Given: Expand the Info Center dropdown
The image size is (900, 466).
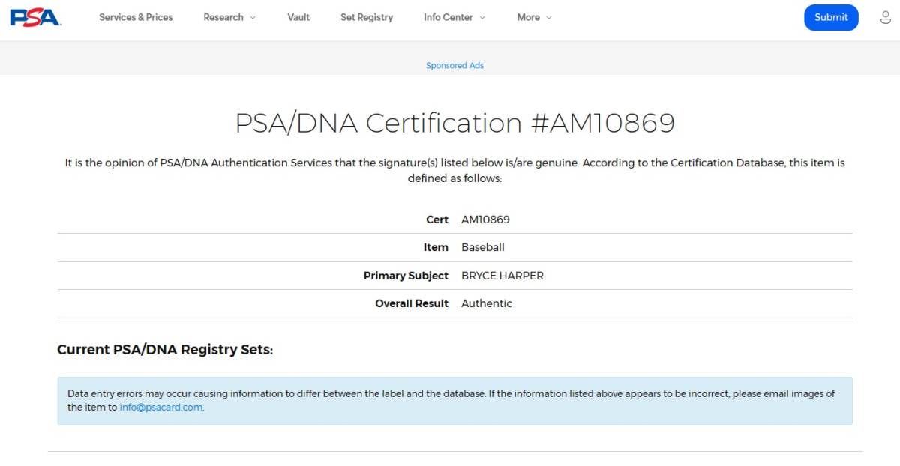Looking at the screenshot, I should tap(454, 17).
